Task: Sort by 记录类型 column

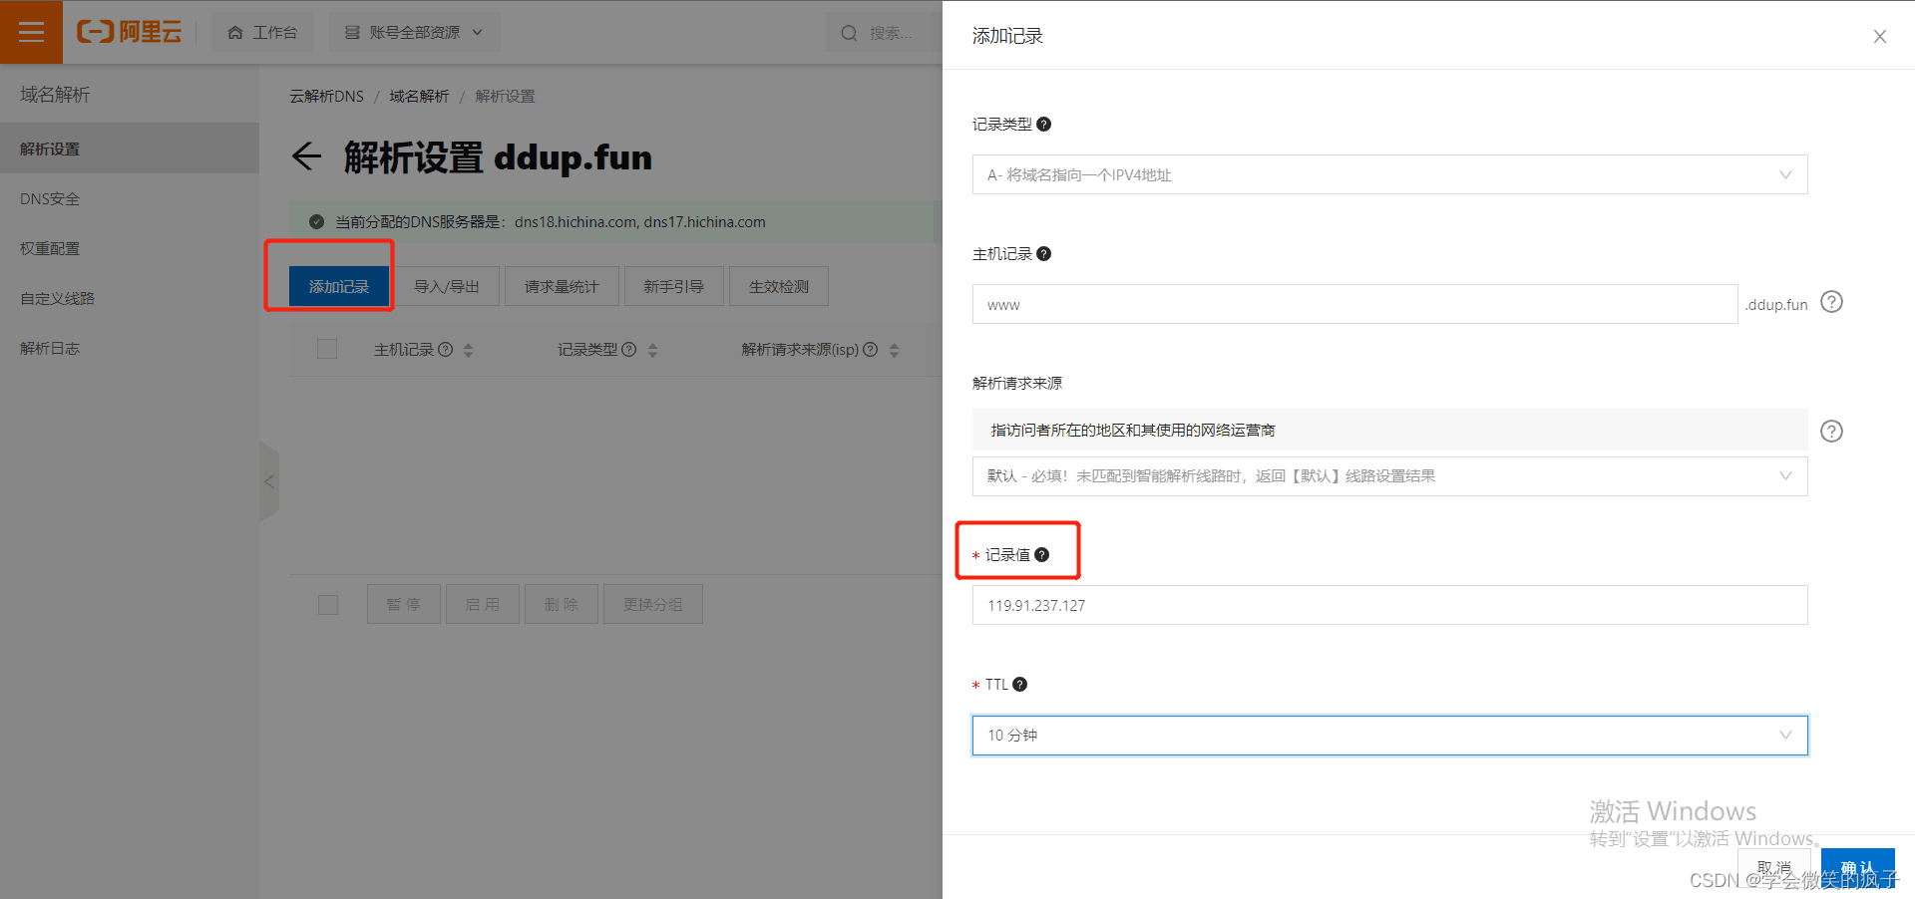Action: coord(652,350)
